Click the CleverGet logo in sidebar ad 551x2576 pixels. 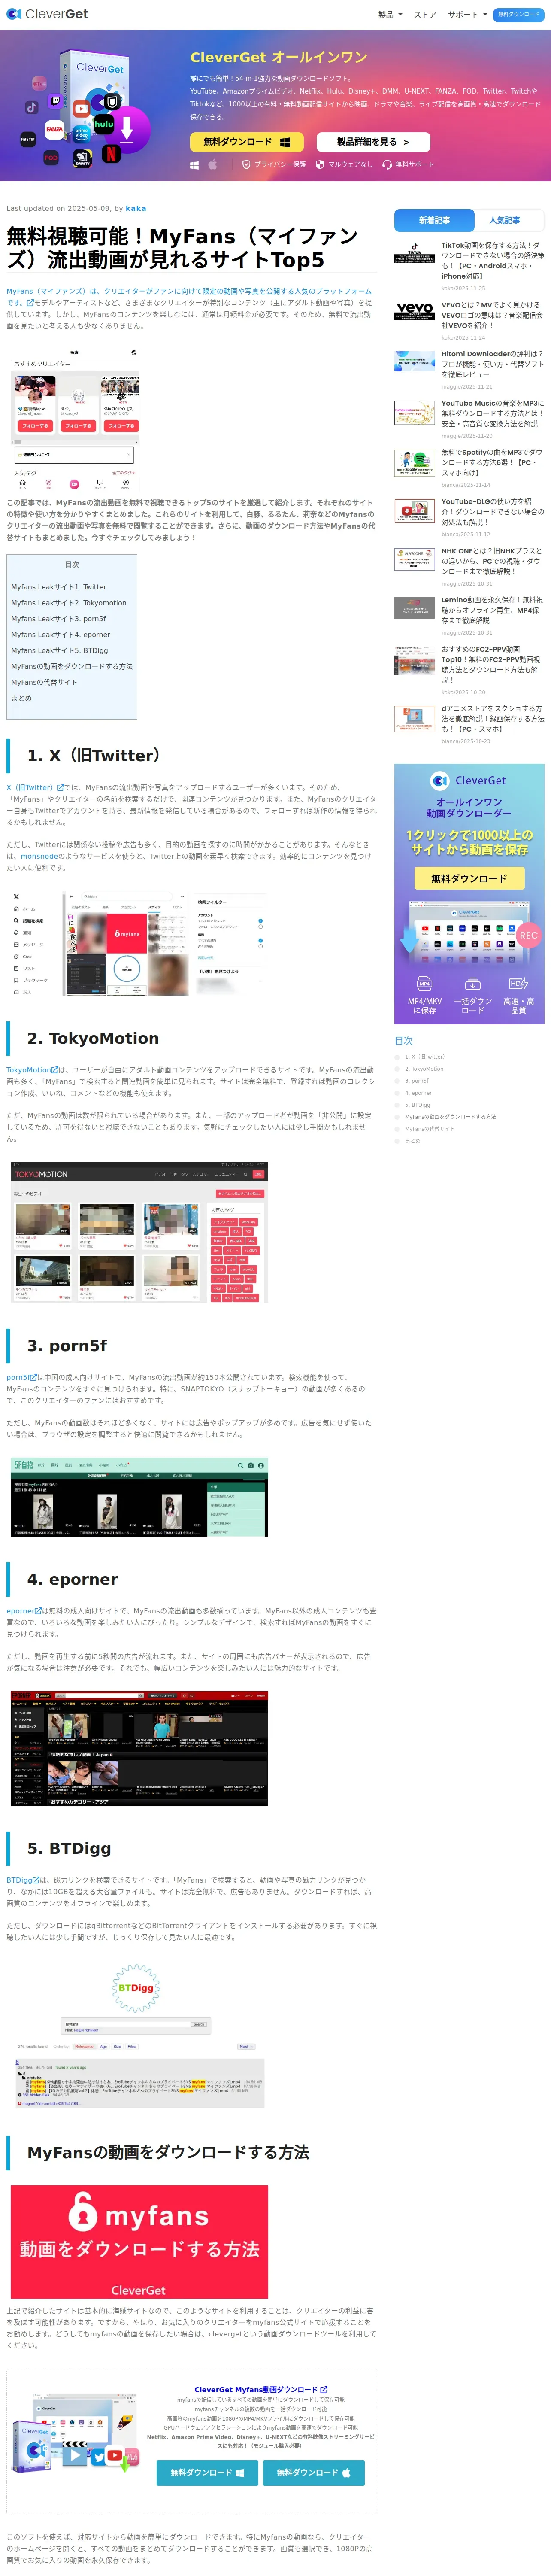click(468, 780)
